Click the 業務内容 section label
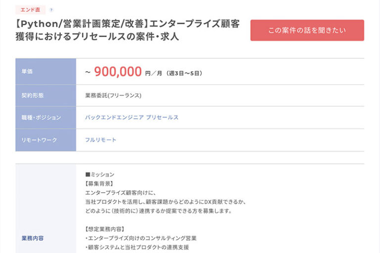 [33, 238]
